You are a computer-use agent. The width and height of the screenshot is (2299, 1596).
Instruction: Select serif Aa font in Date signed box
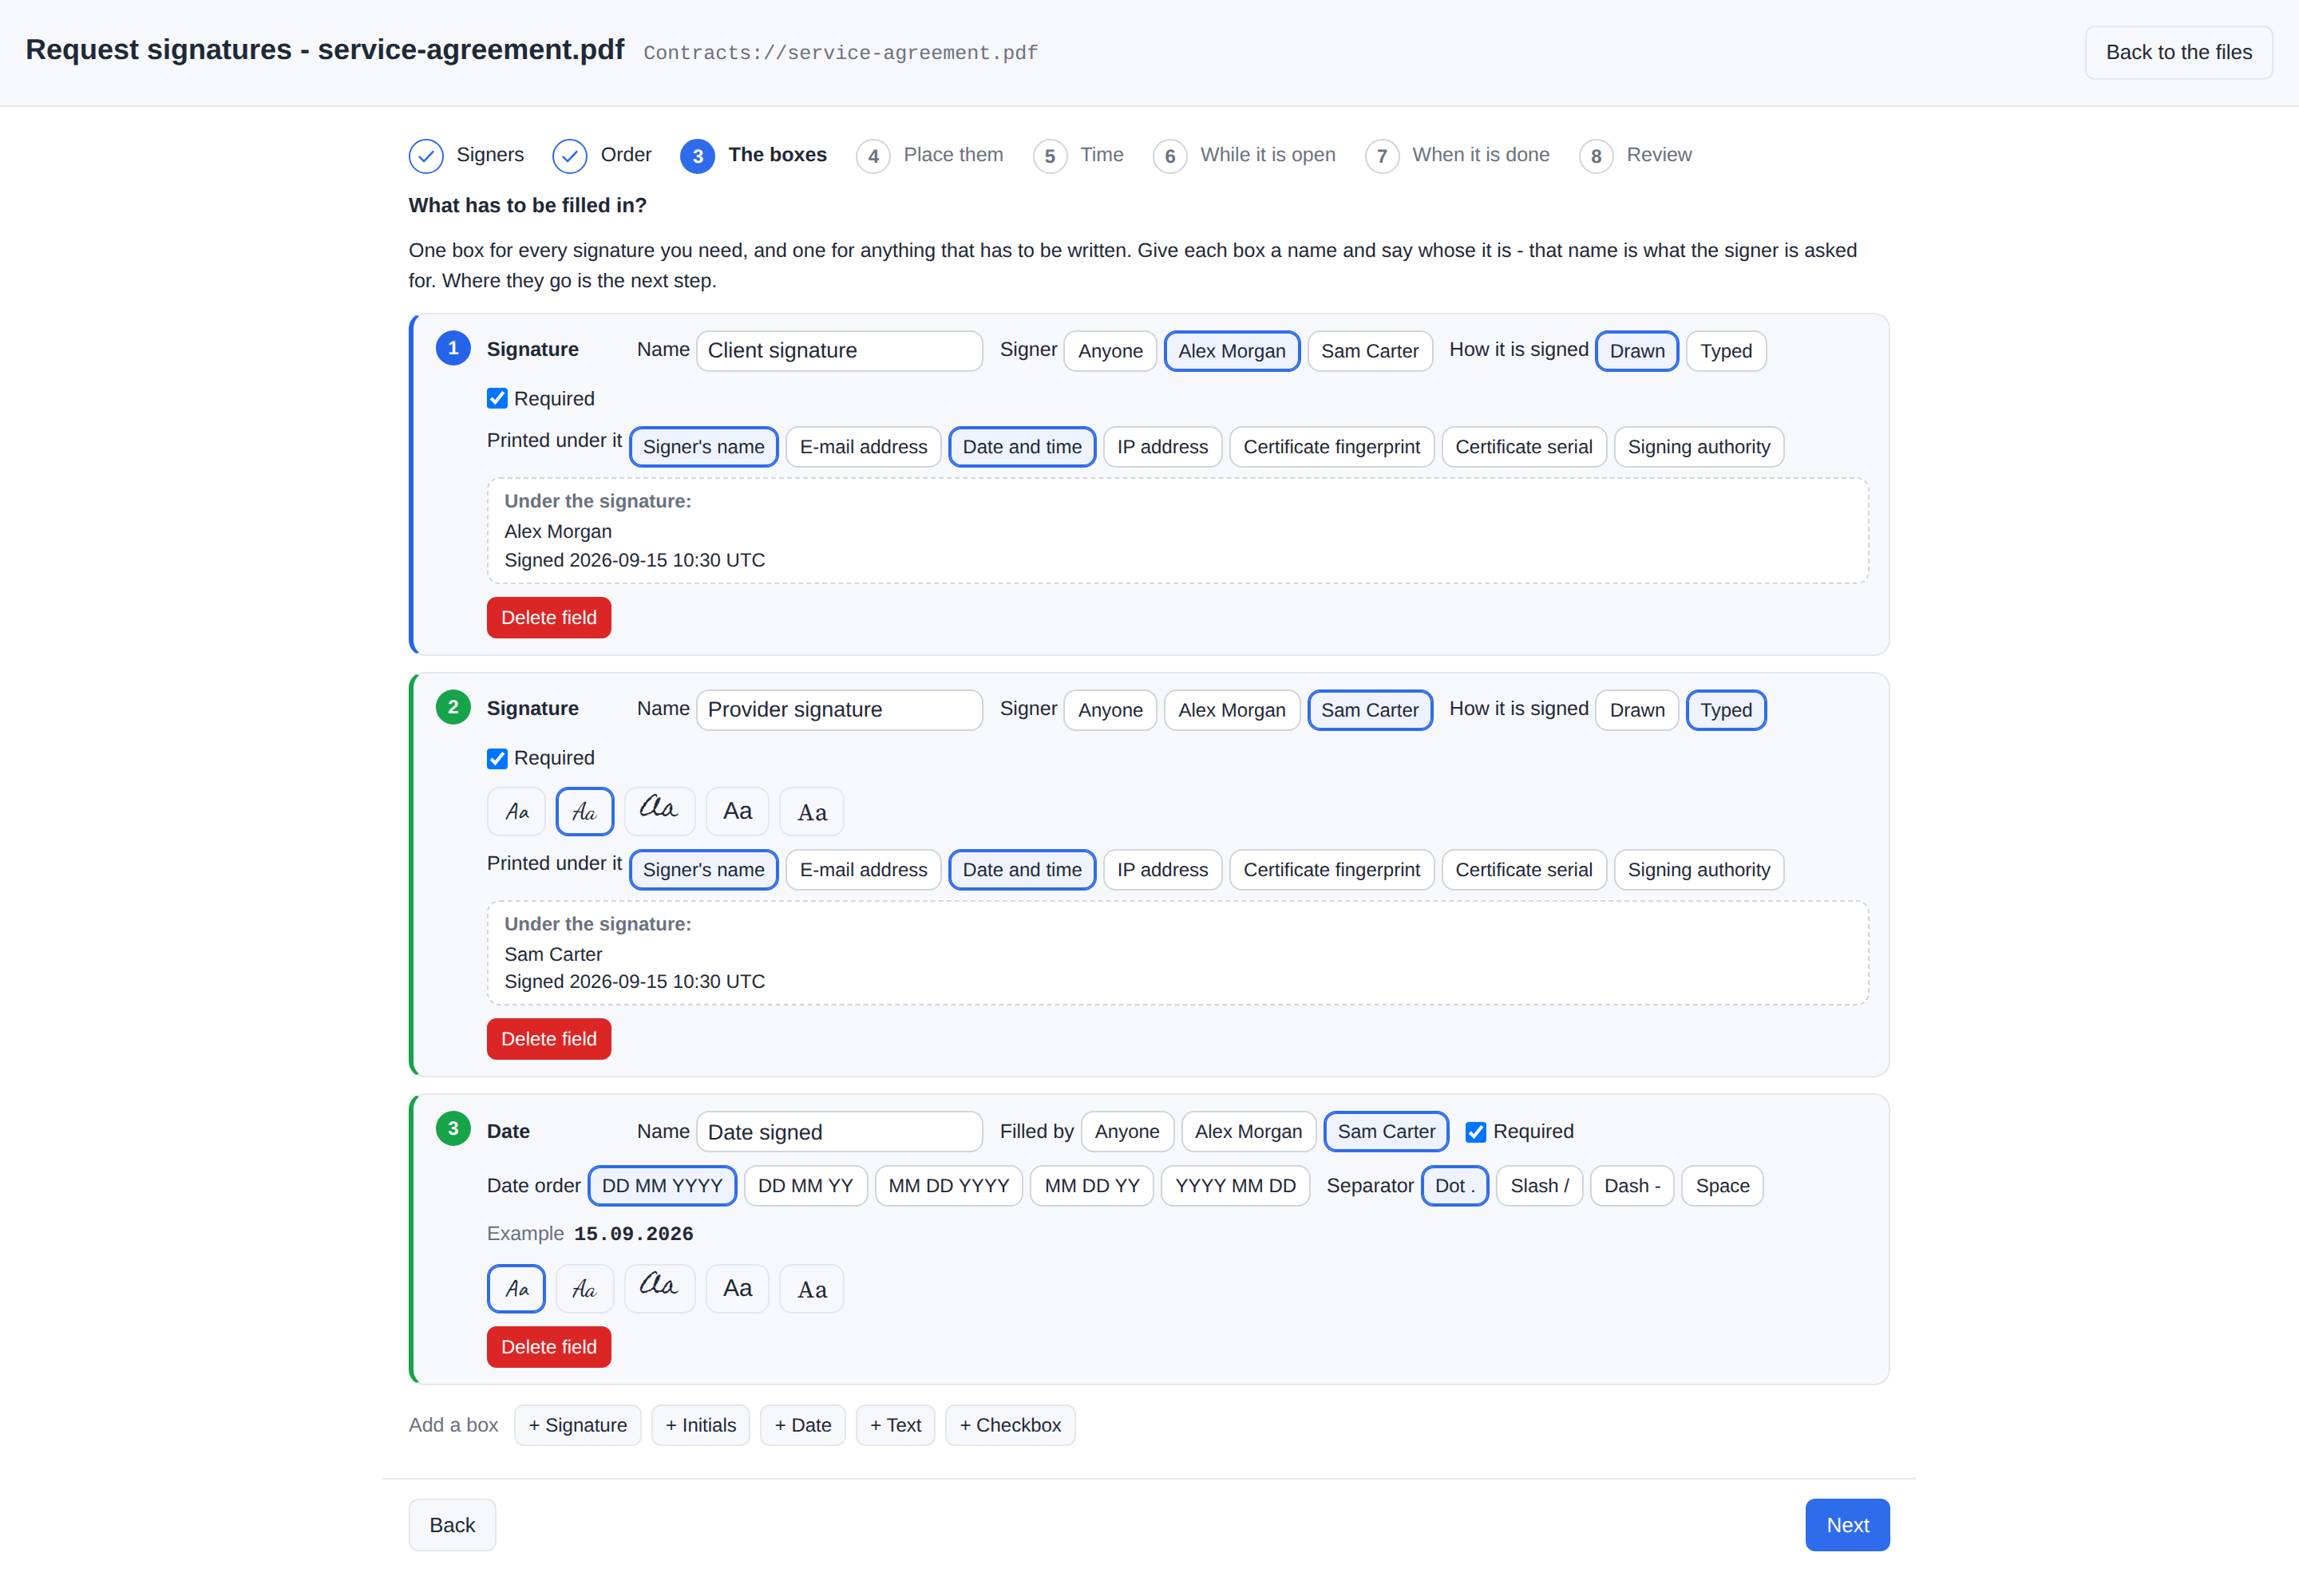[x=811, y=1288]
